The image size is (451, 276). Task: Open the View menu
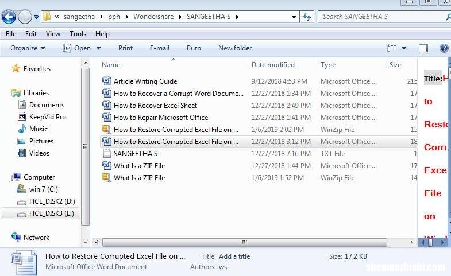click(x=53, y=34)
